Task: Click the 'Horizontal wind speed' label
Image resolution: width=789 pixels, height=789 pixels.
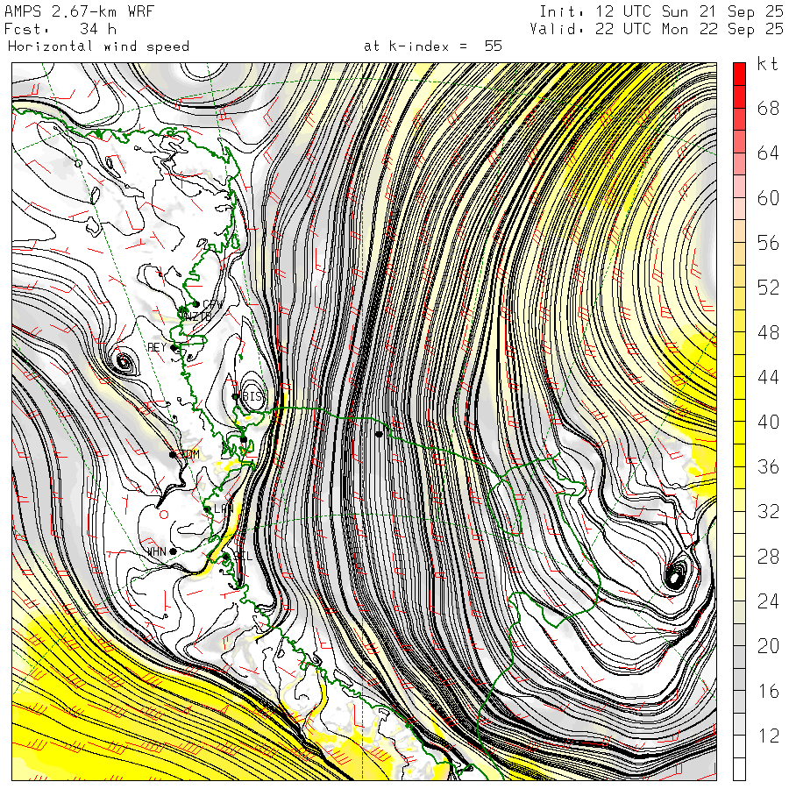Action: 98,46
